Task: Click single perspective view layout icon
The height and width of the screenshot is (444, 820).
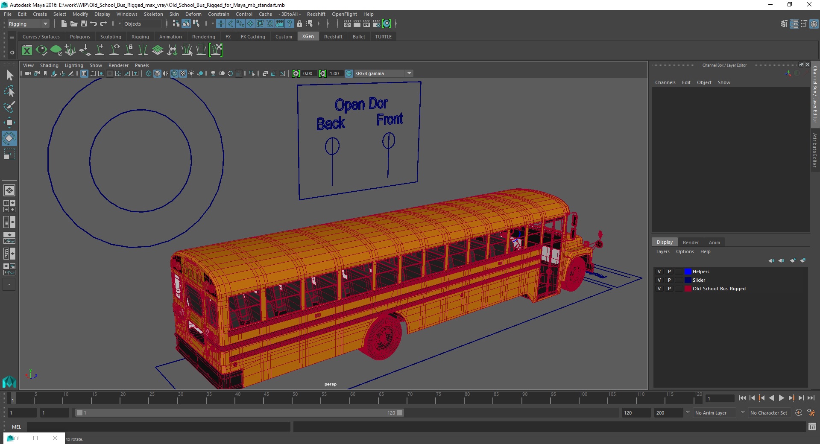Action: click(x=9, y=190)
